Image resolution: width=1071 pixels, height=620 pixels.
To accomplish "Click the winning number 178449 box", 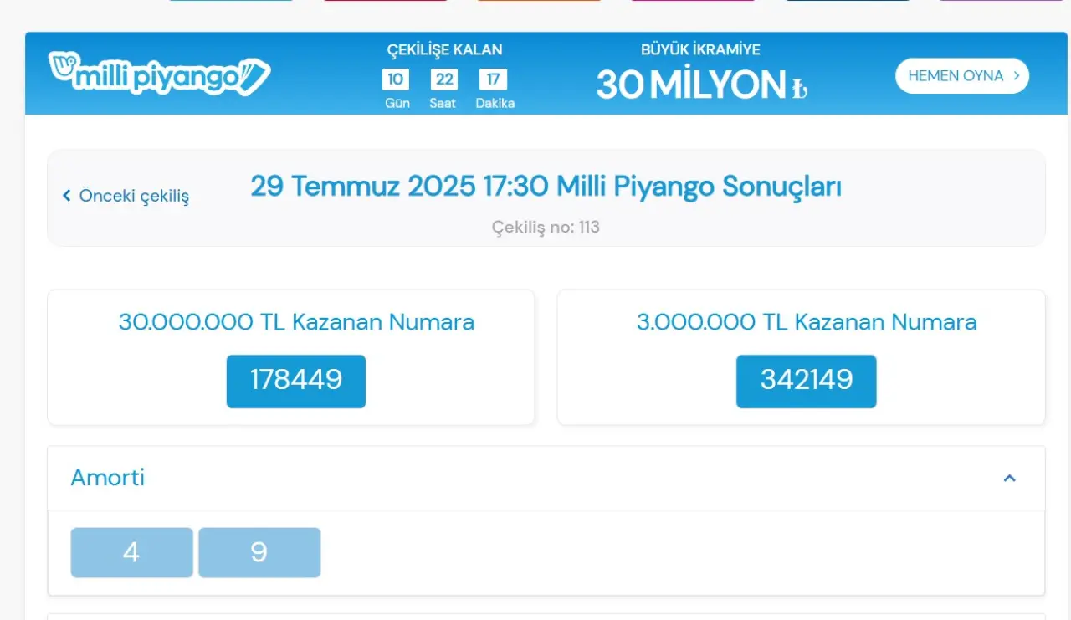I will click(296, 381).
